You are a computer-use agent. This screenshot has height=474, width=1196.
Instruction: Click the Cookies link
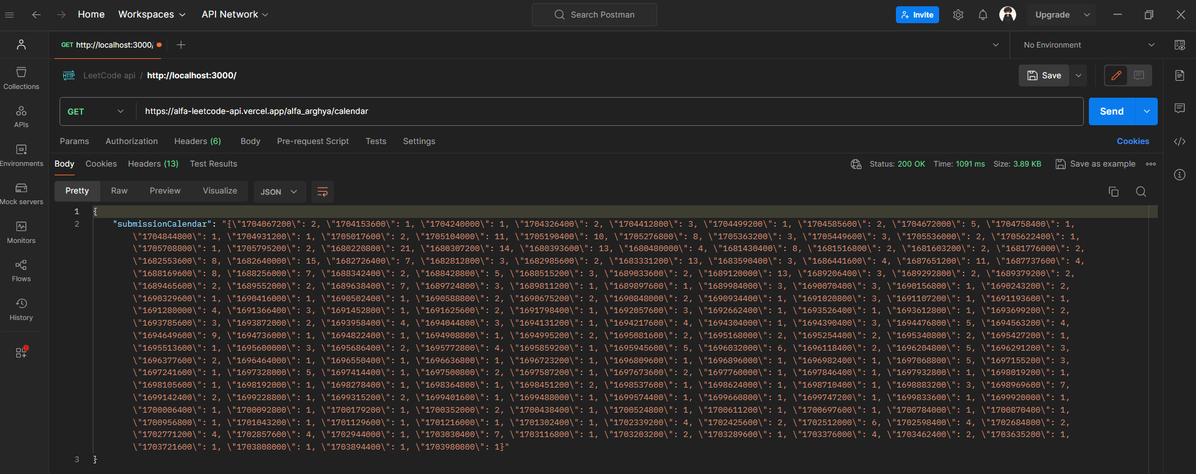click(x=1133, y=142)
